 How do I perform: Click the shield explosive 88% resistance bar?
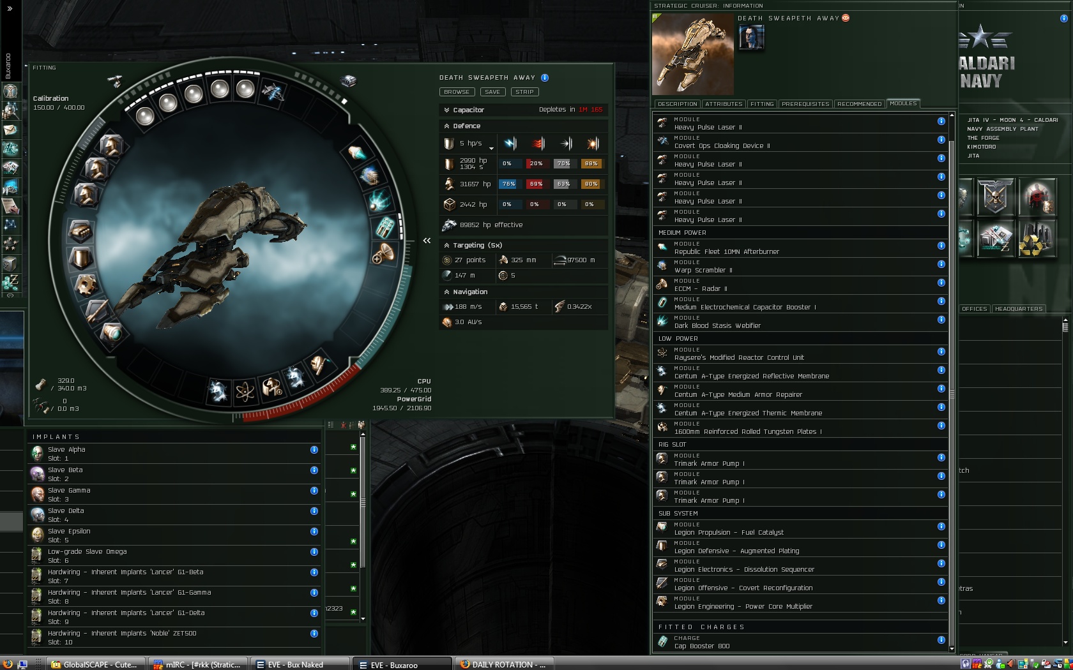[591, 163]
